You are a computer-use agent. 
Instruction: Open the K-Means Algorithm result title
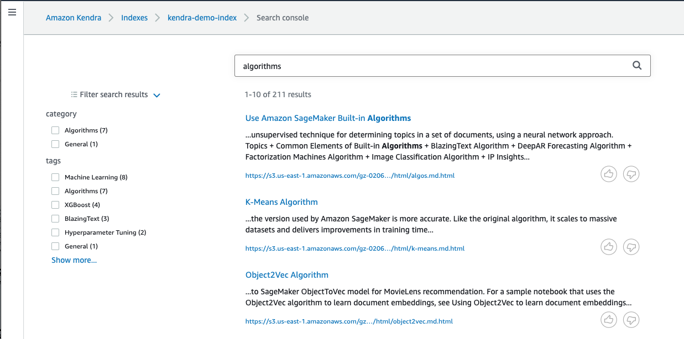pos(281,202)
